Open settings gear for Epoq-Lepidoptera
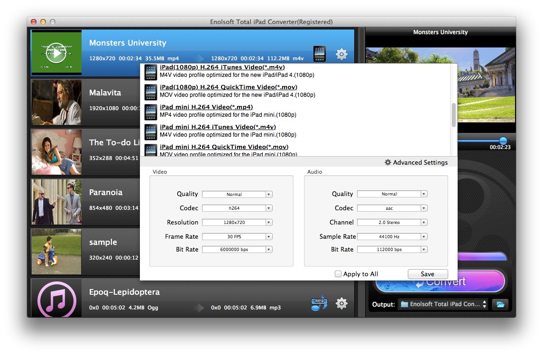The height and width of the screenshot is (355, 543). coord(341,303)
